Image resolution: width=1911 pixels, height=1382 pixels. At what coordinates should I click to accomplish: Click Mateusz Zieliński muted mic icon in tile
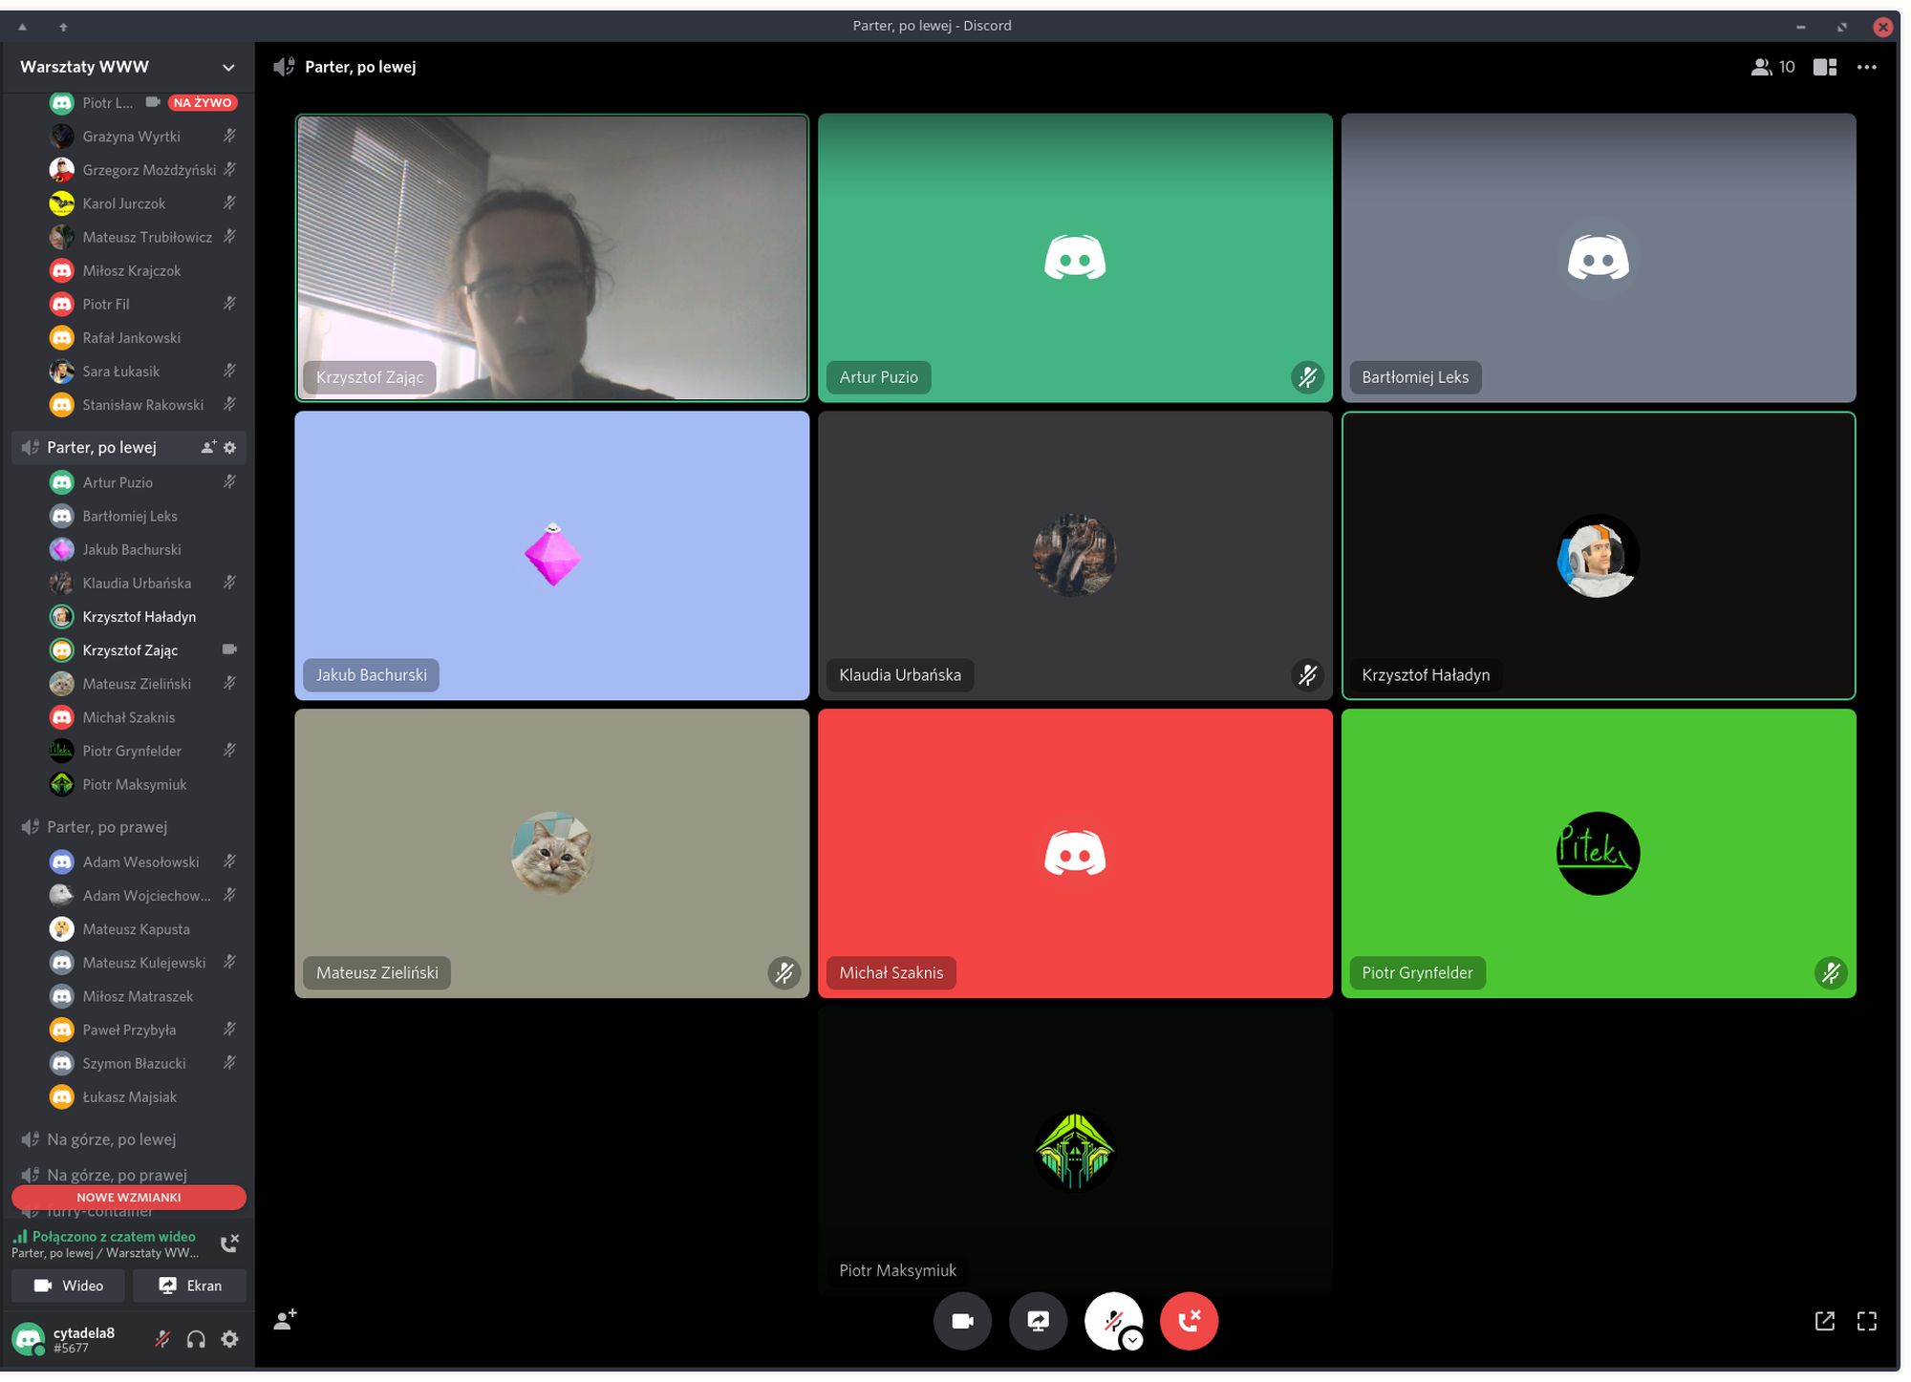tap(784, 973)
